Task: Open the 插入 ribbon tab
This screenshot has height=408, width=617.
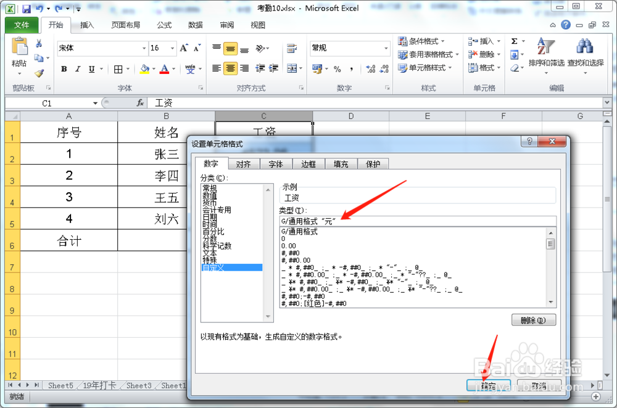Action: tap(87, 25)
